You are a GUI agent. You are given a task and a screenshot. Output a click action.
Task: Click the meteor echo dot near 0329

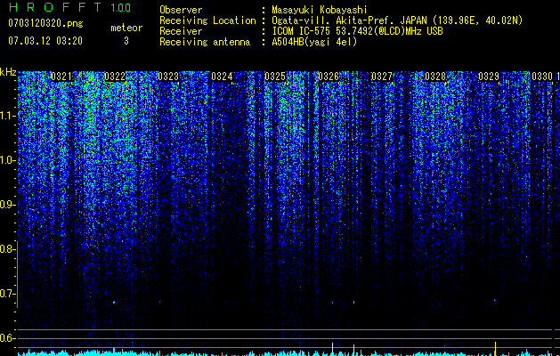(495, 300)
